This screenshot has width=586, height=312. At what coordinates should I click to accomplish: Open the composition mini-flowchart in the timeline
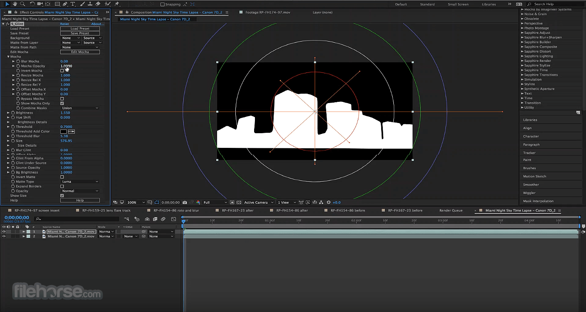pos(127,219)
